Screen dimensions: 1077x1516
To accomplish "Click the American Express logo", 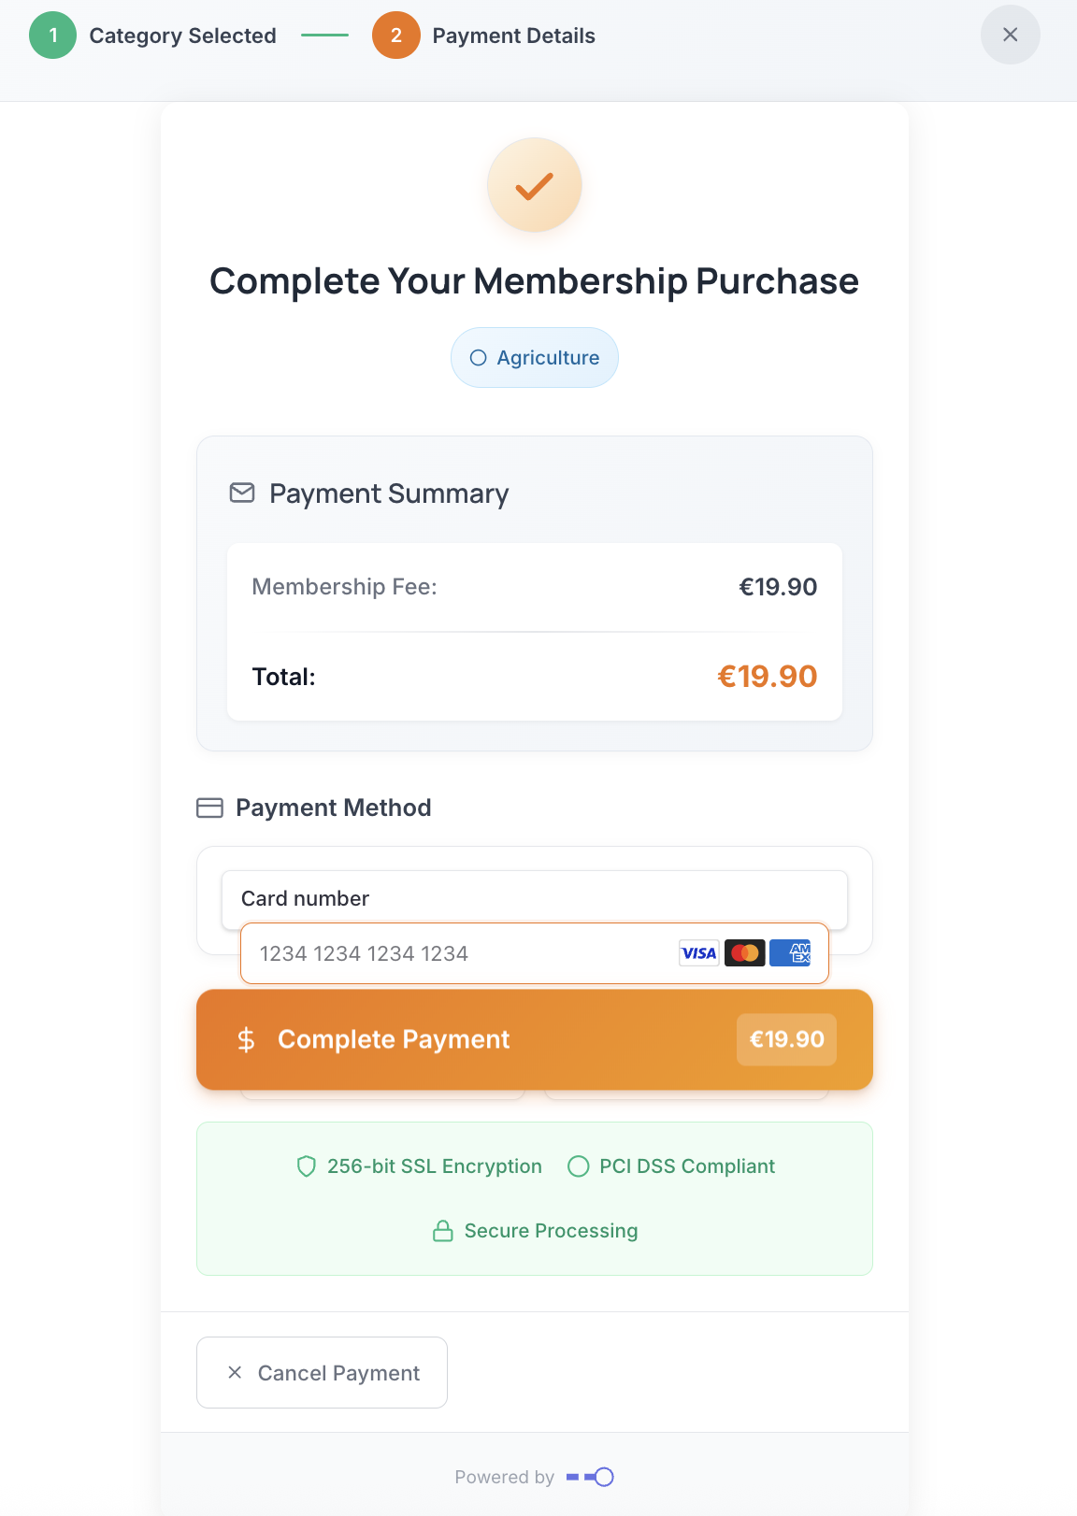I will (790, 953).
